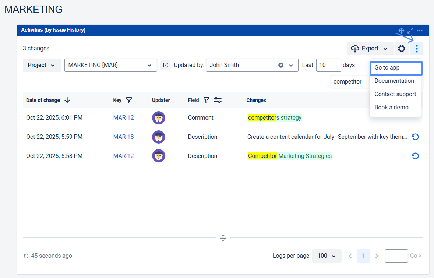The image size is (434, 278).
Task: Click the Key column filter icon
Action: click(129, 100)
